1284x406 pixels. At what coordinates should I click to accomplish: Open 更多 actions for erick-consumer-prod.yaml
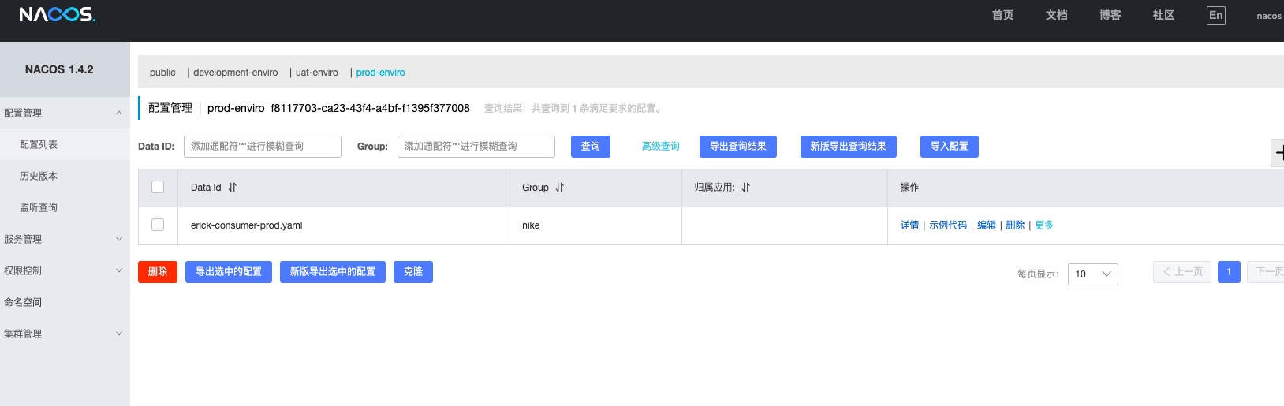[x=1044, y=225]
